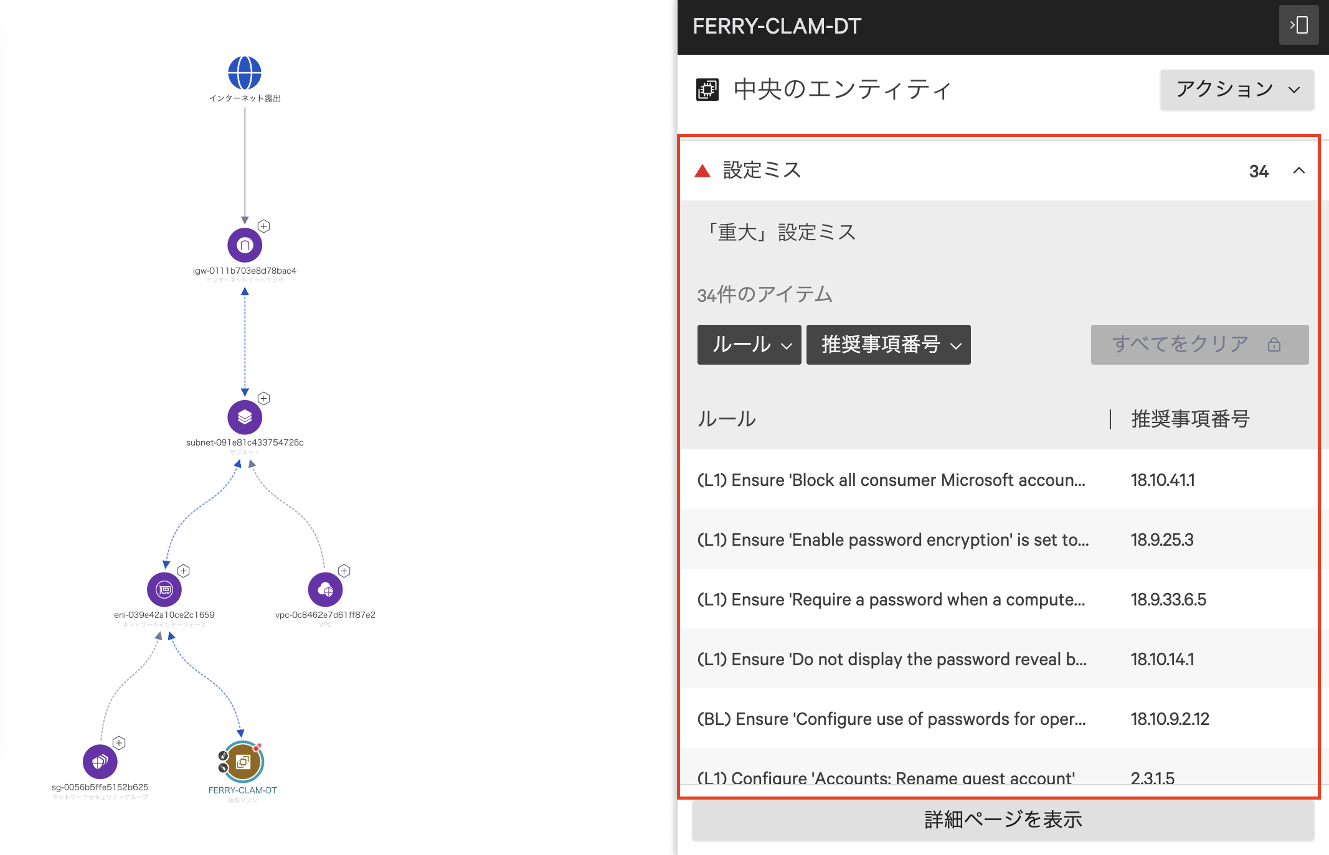Click the lock icon in clear-all button
The height and width of the screenshot is (855, 1329).
point(1274,345)
